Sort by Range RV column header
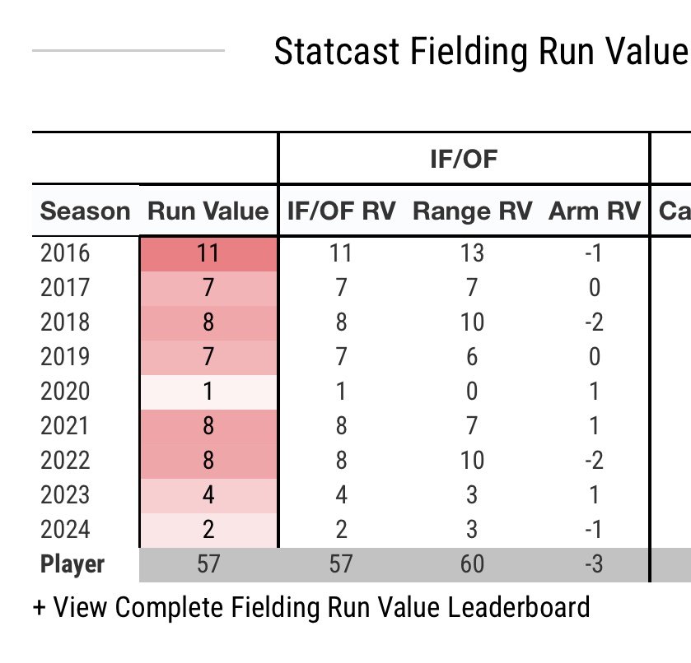The image size is (691, 663). [472, 211]
